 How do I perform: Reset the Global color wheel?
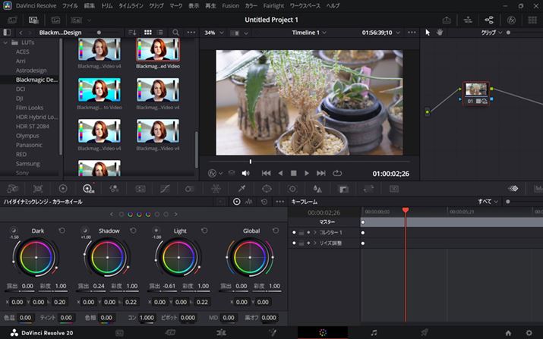click(x=274, y=231)
